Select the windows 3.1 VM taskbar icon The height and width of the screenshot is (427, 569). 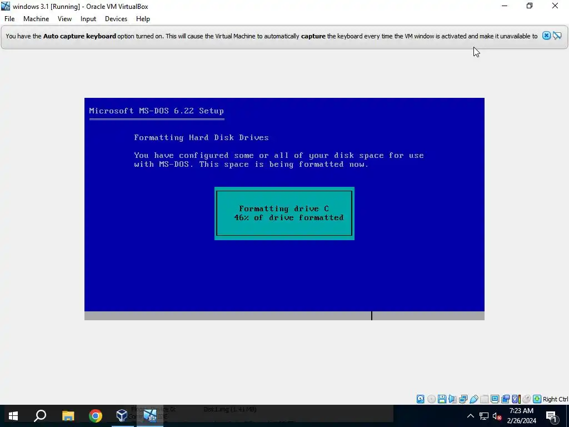150,416
